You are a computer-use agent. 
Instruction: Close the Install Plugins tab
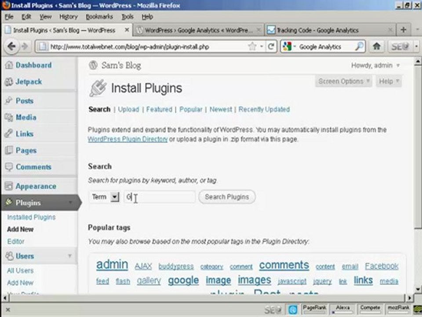127,30
